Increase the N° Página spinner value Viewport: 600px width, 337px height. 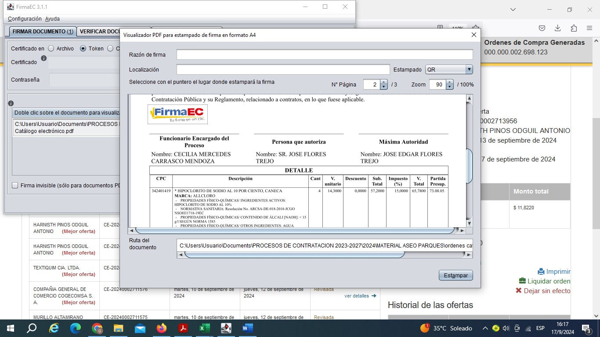click(384, 82)
